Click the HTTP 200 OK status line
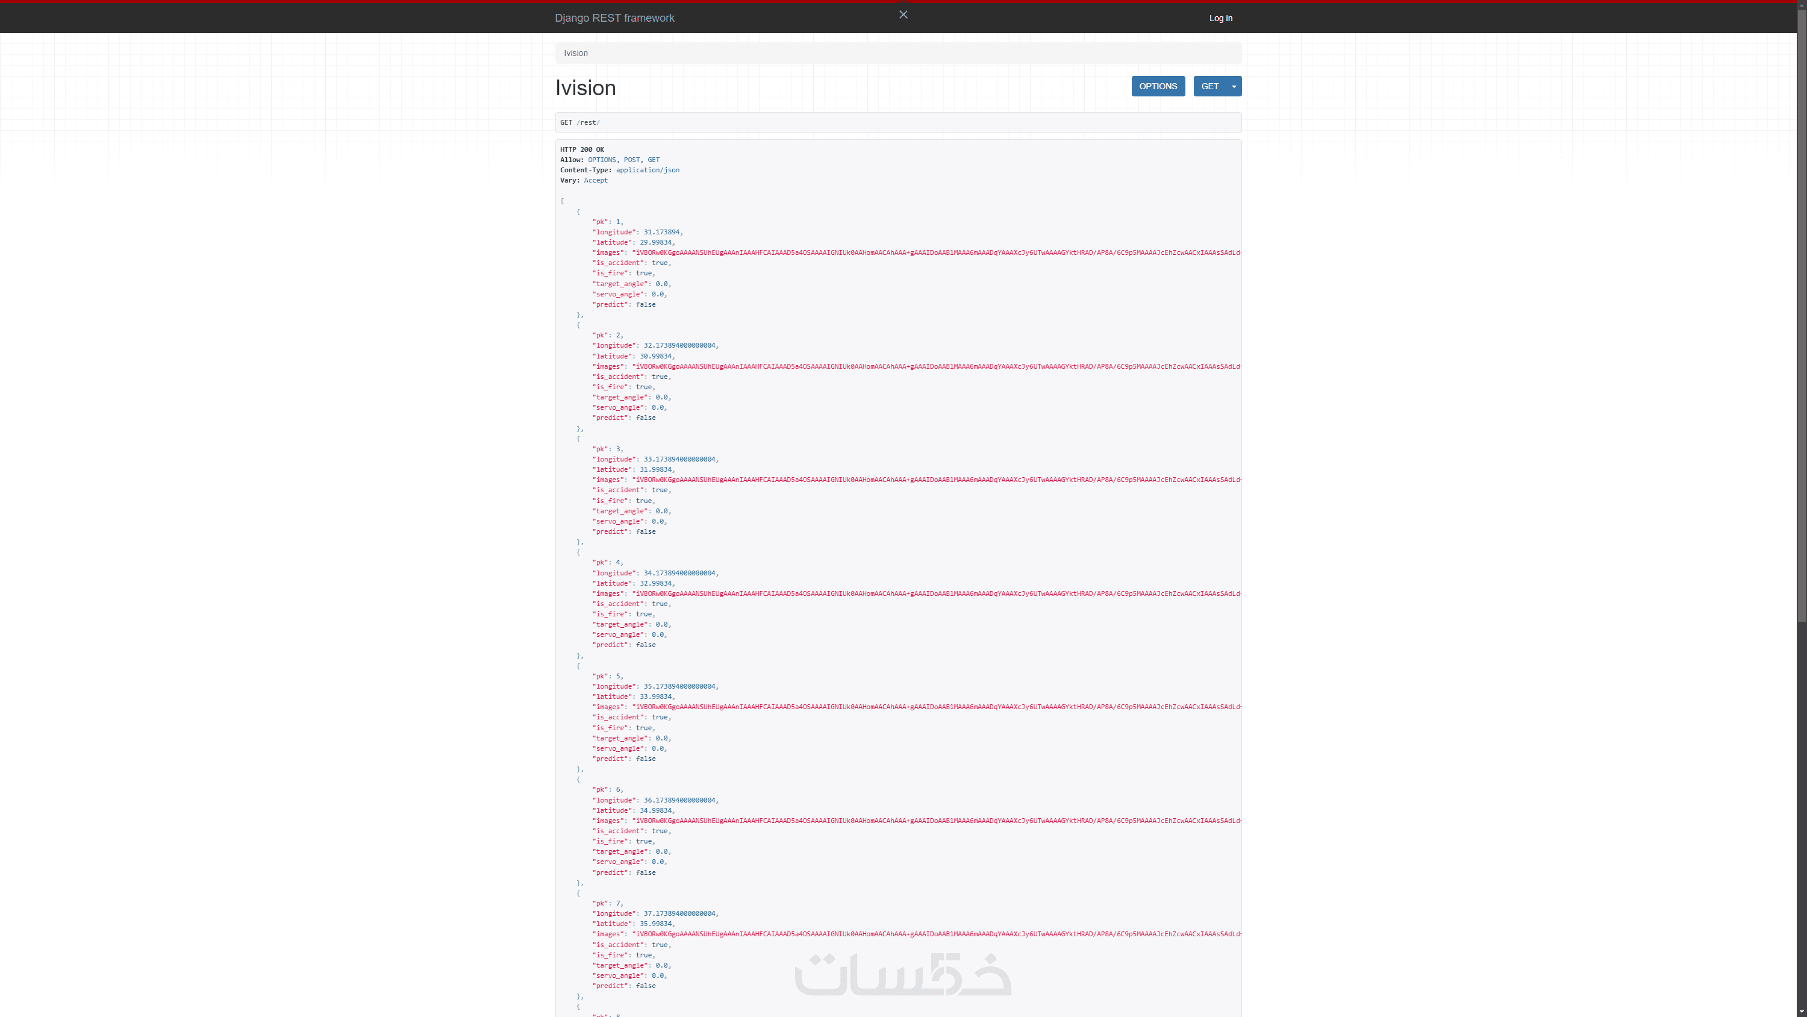Viewport: 1807px width, 1017px height. coord(581,149)
